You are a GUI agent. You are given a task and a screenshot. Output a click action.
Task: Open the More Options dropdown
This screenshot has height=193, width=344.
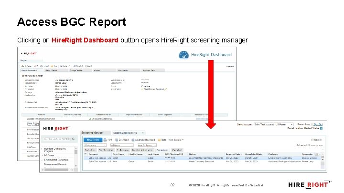176,140
